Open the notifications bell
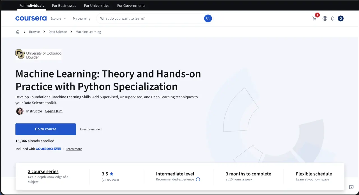Screen dimensions: 359x195 click(333, 18)
